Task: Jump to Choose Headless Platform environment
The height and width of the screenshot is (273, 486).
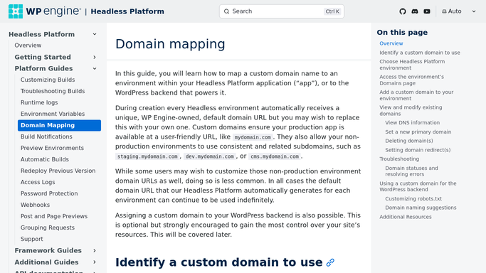Action: (x=412, y=65)
